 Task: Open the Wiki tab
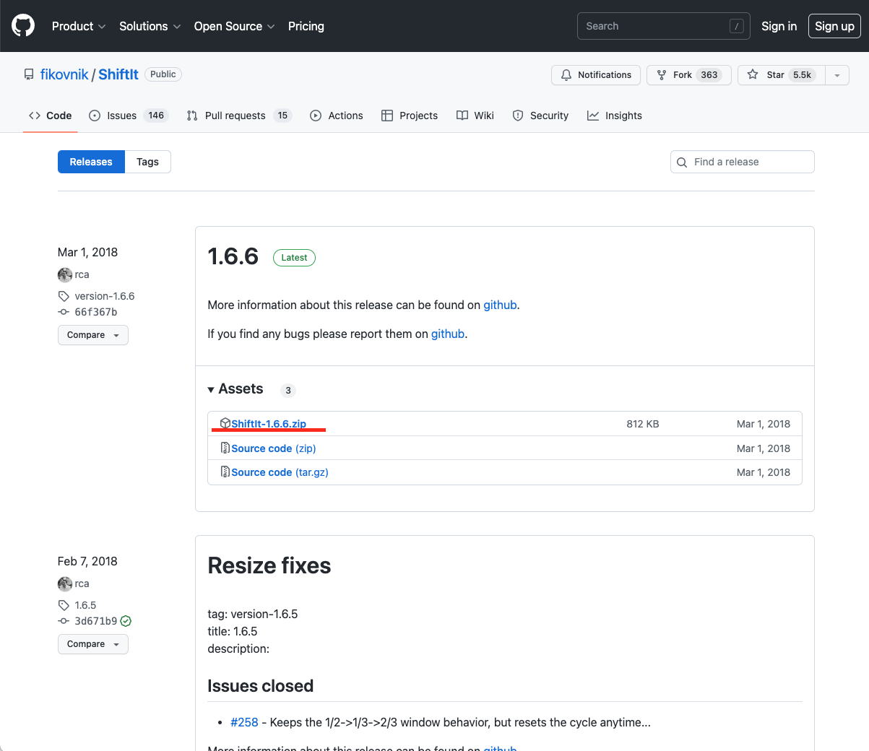coord(475,116)
